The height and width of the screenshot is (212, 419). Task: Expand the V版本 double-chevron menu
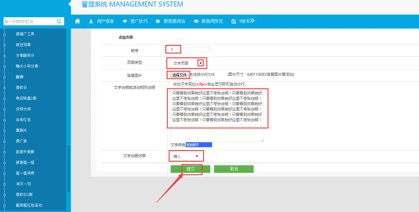pos(252,21)
